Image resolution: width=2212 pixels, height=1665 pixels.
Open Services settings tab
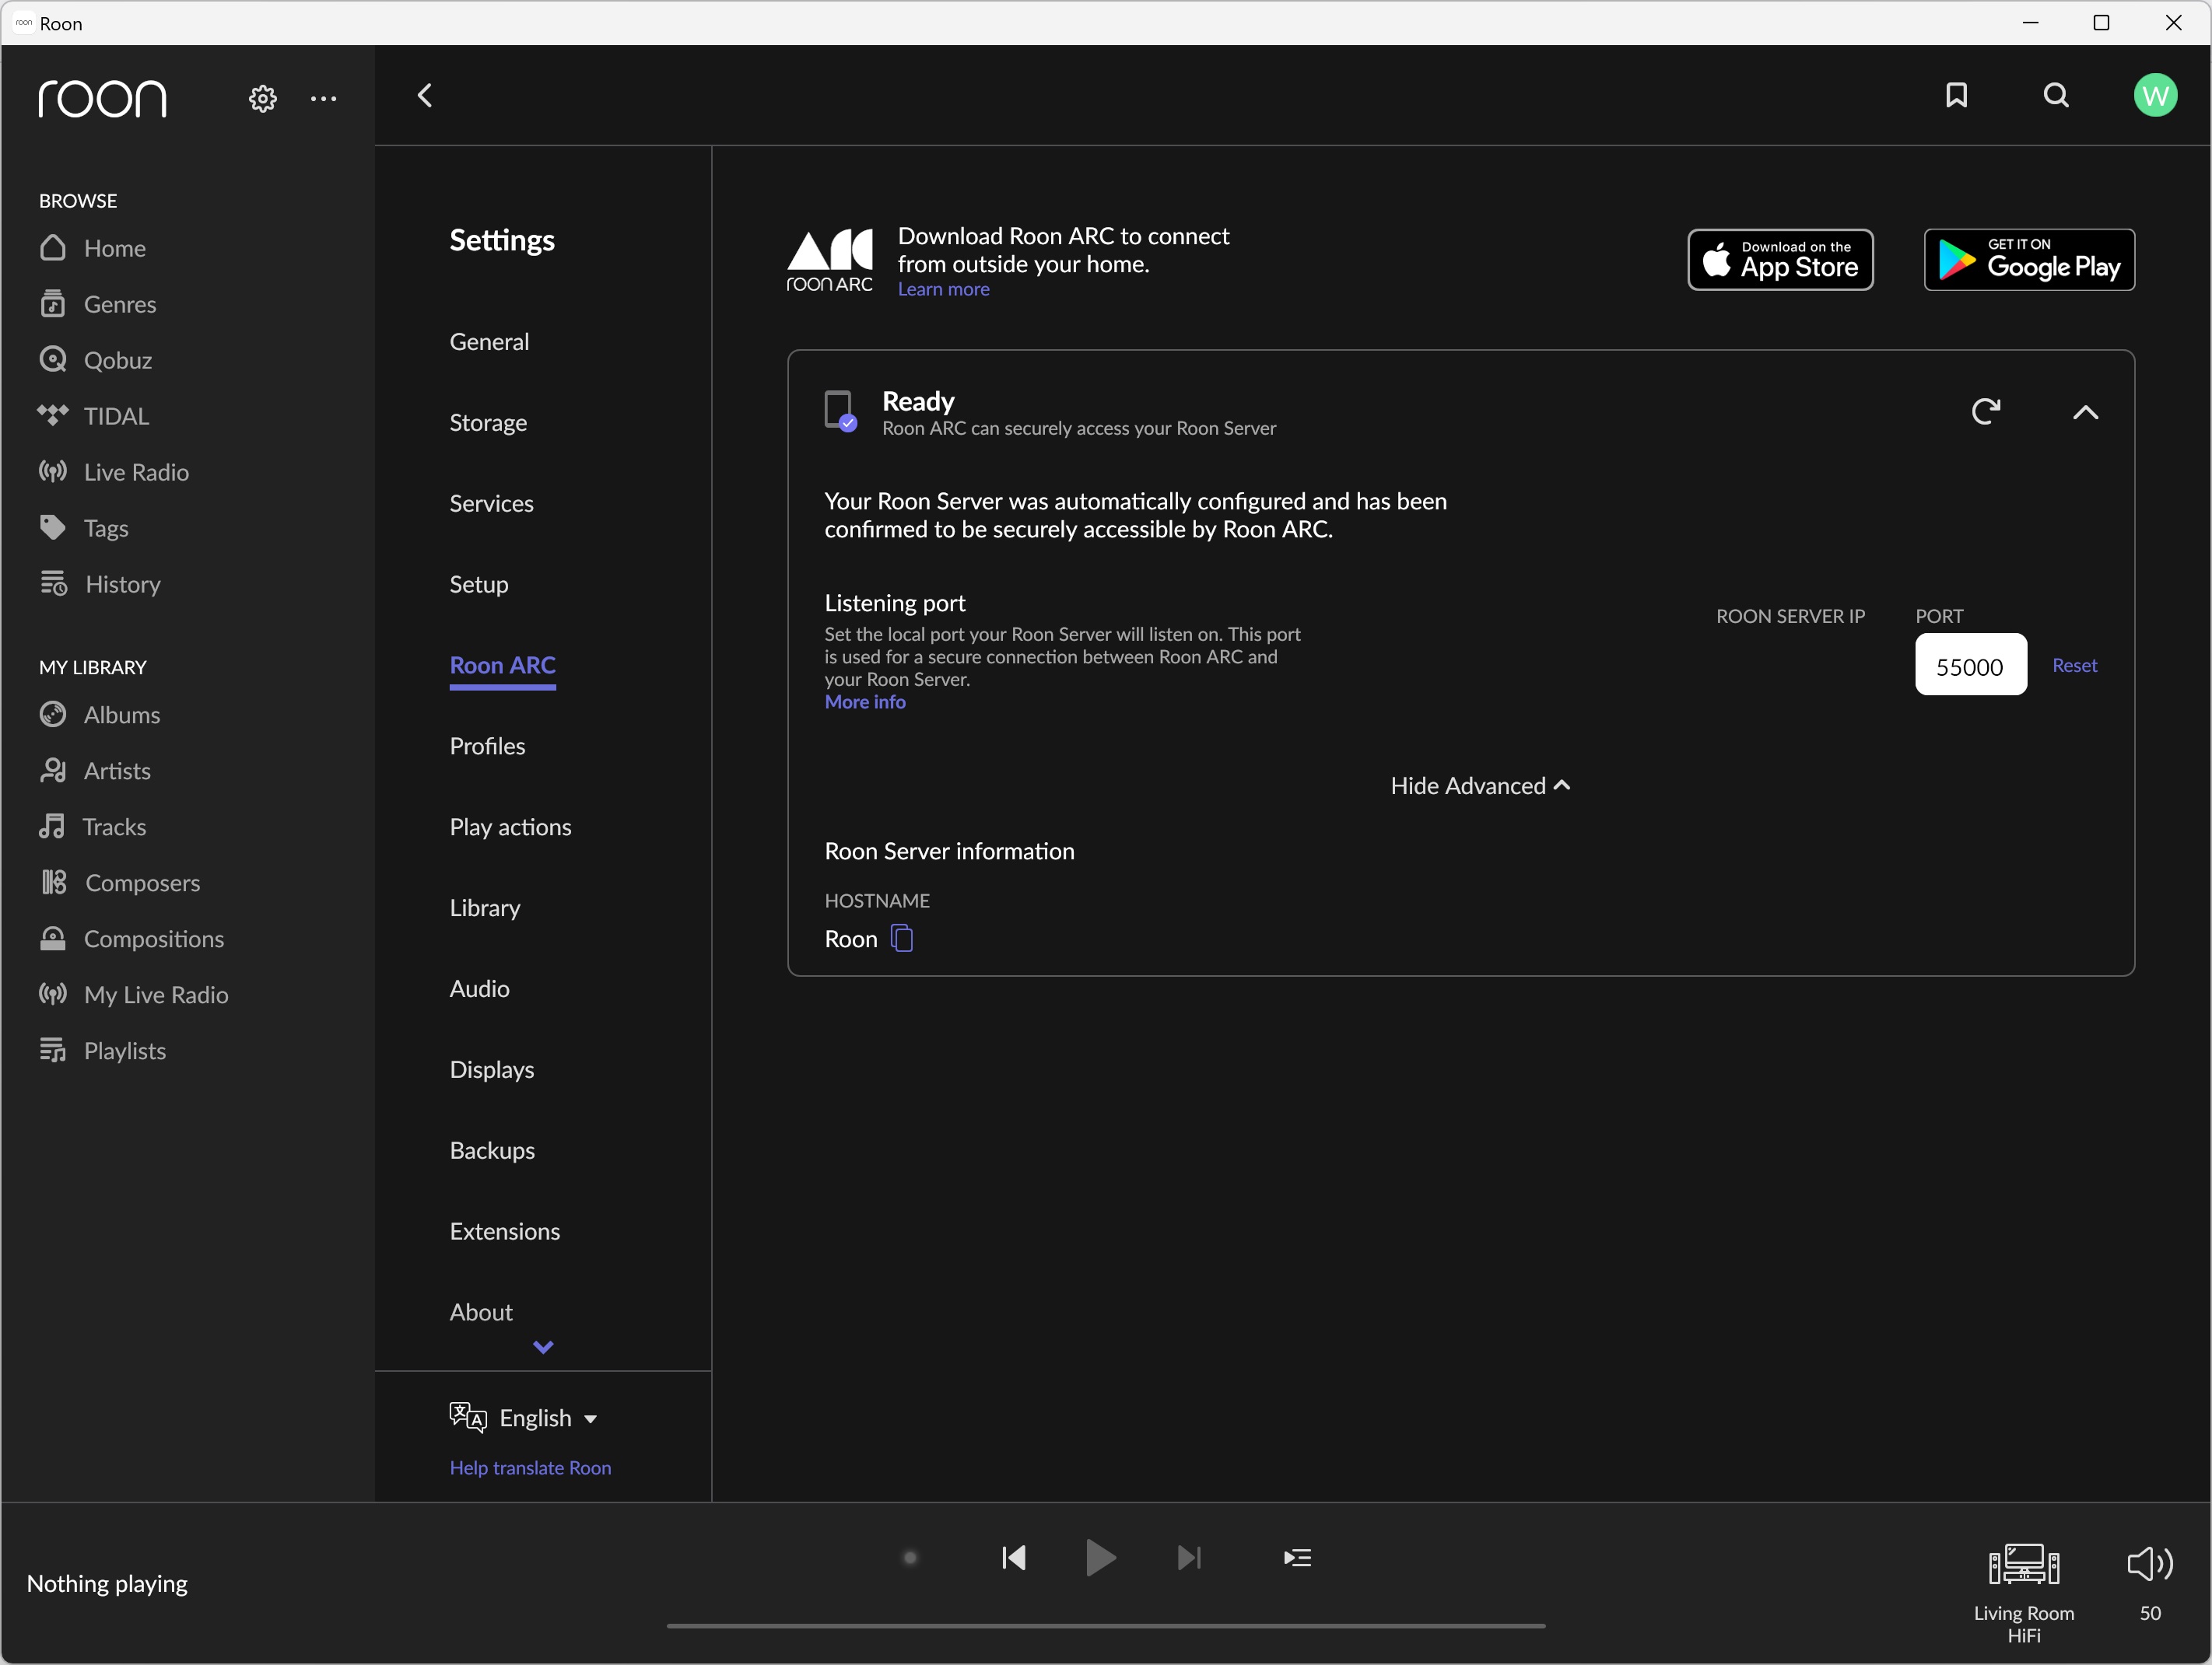pyautogui.click(x=491, y=504)
